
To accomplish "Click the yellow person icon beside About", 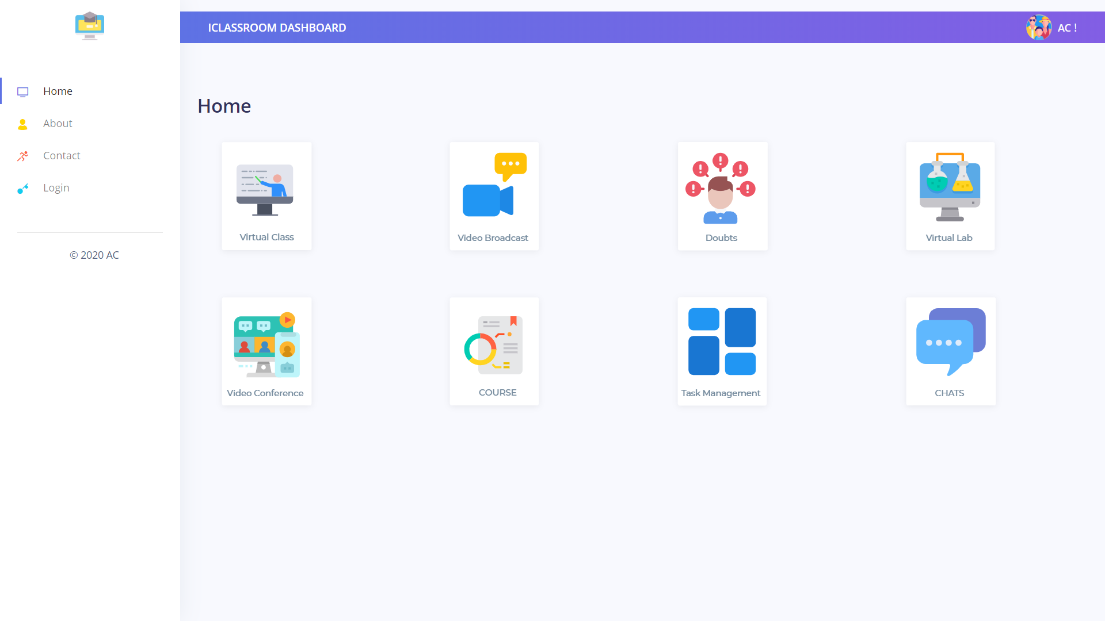I will pos(23,124).
